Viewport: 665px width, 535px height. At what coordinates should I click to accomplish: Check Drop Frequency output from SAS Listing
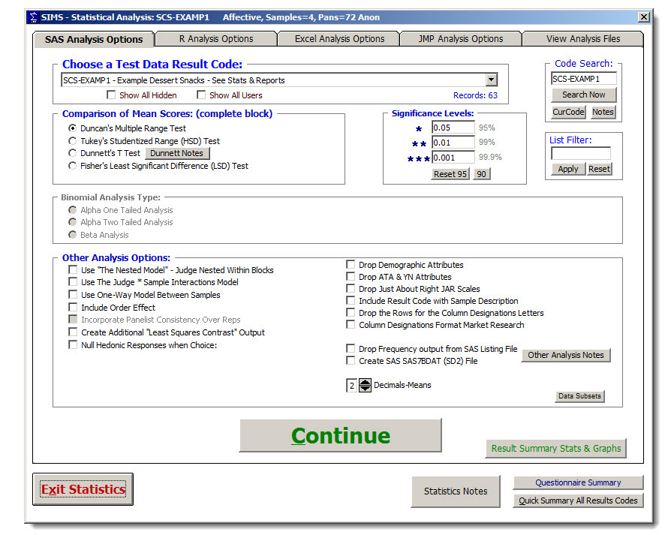(351, 348)
